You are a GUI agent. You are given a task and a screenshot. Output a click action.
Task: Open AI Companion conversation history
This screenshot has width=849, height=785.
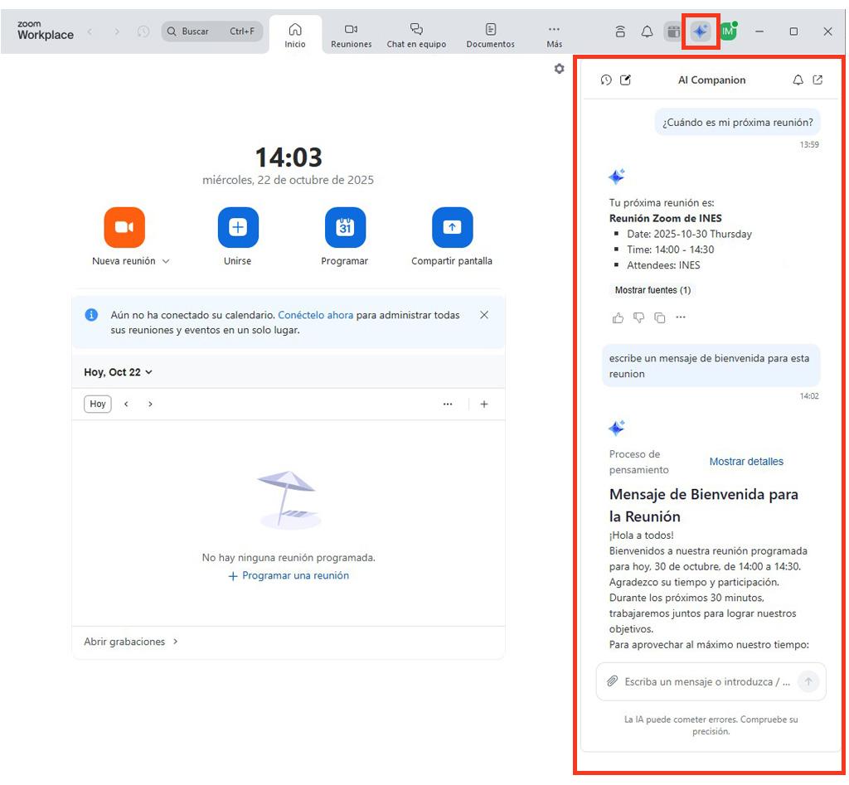pos(606,80)
